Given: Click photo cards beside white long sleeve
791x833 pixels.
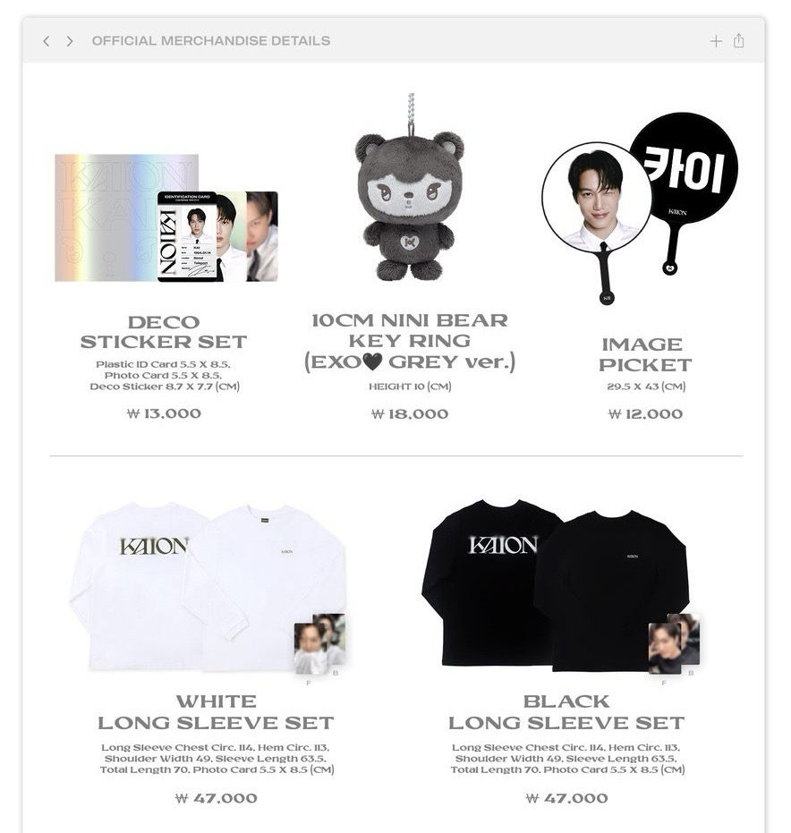Looking at the screenshot, I should tap(319, 644).
